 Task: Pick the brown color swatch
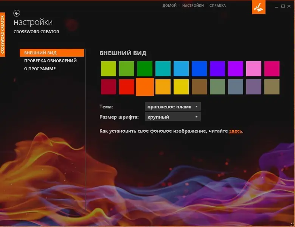[x=199, y=87]
